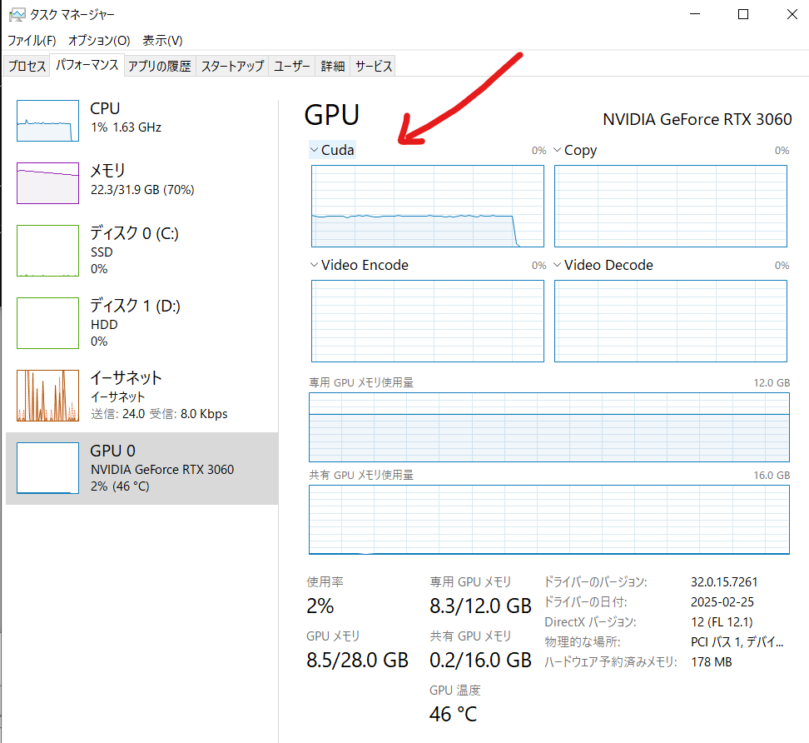Click the Cuda engine name label

point(337,150)
